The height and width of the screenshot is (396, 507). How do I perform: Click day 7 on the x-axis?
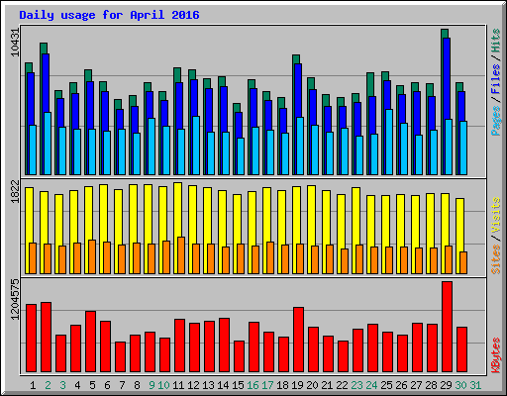coord(122,385)
